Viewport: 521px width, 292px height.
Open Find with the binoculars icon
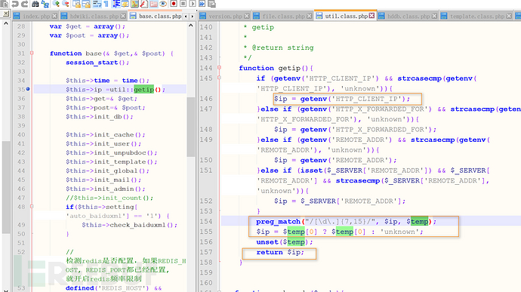tap(35, 4)
